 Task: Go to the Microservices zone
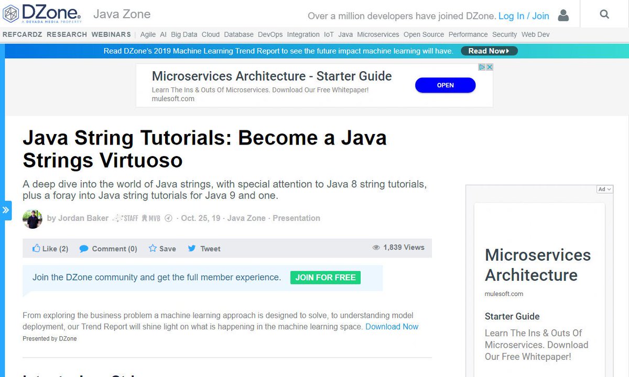(378, 35)
